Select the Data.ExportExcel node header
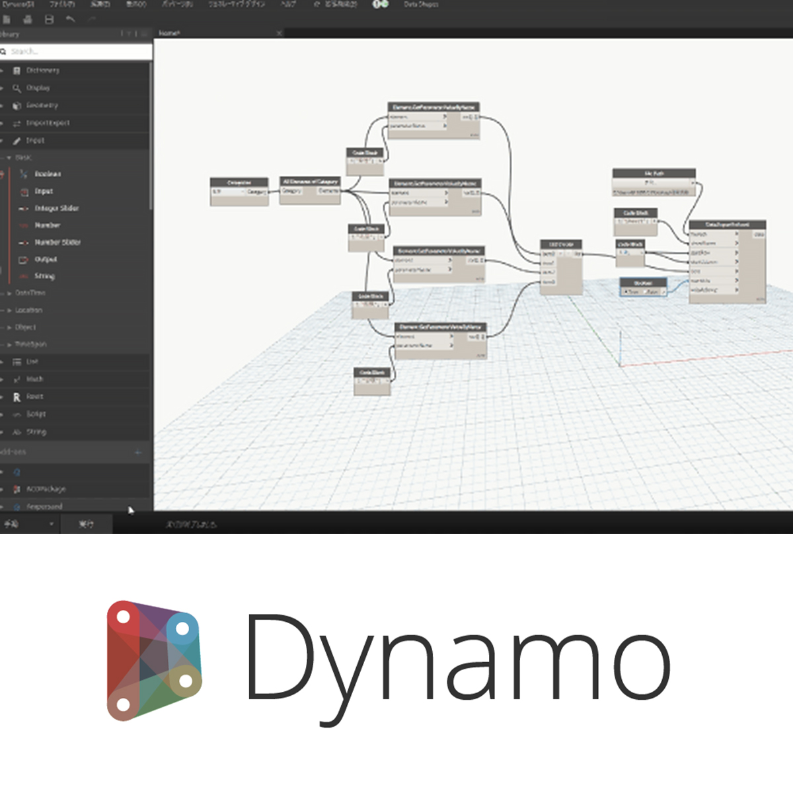The image size is (793, 793). click(x=727, y=225)
